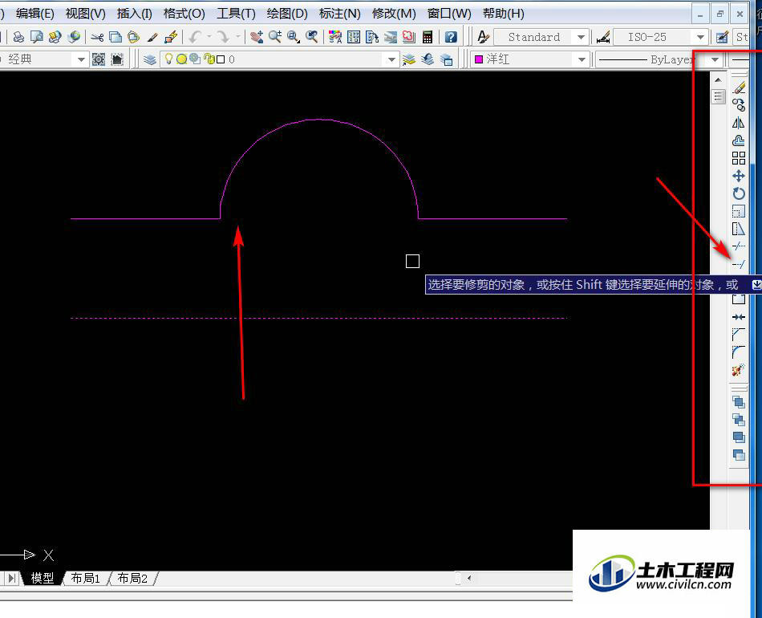Toggle layer 0 viewport freeze icon

[196, 59]
